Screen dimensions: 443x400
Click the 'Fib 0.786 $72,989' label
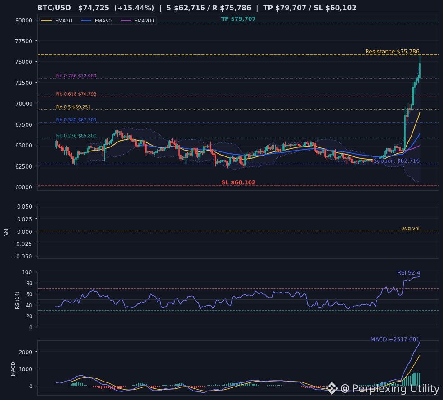[76, 76]
